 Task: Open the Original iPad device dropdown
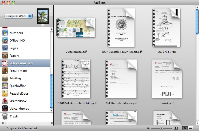pos(19,16)
